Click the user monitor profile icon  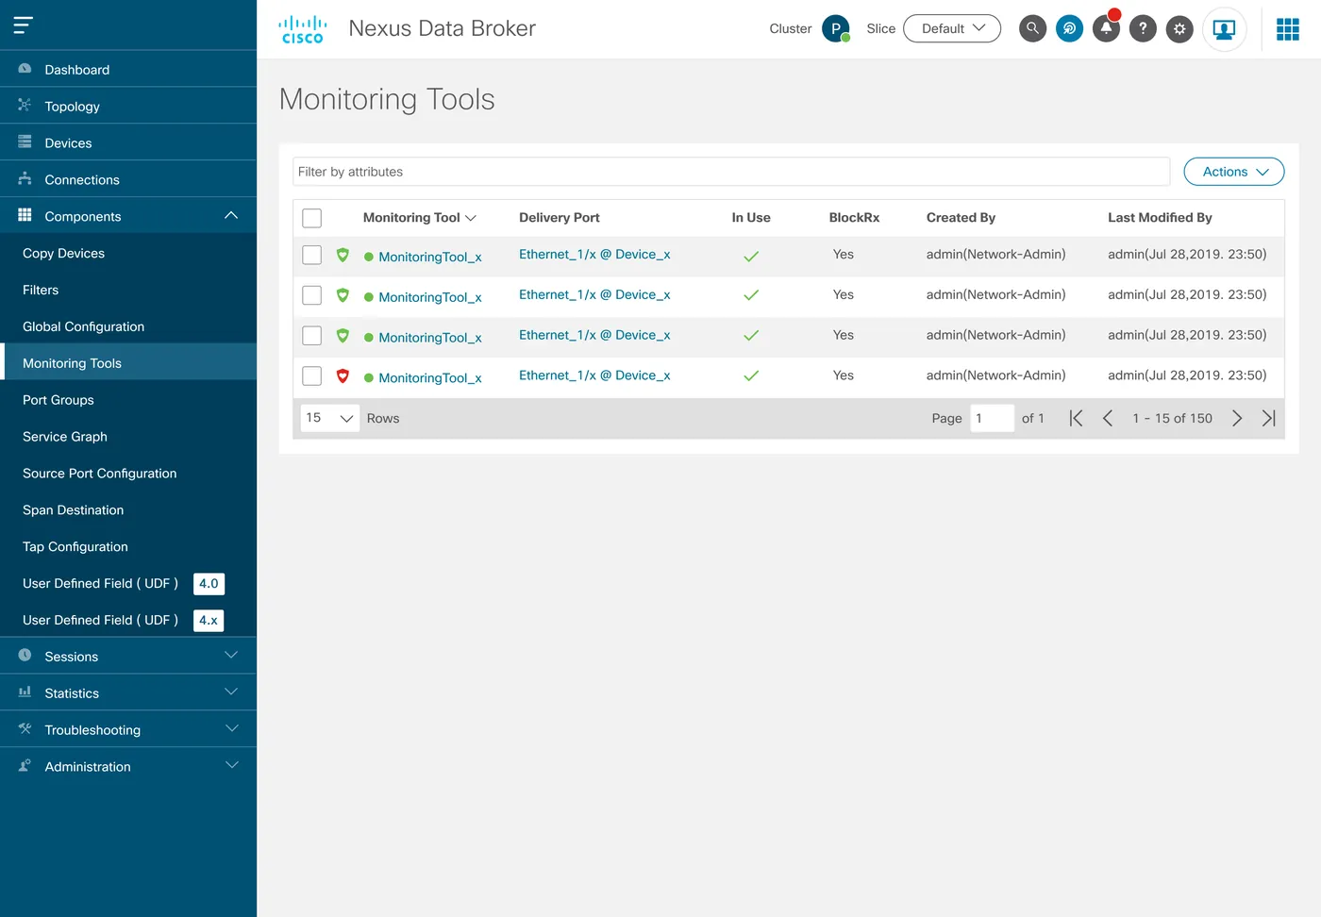coord(1225,29)
